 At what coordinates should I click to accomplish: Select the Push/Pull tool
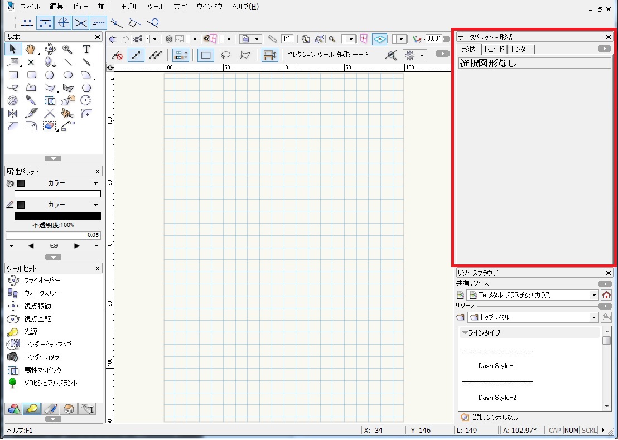click(50, 62)
